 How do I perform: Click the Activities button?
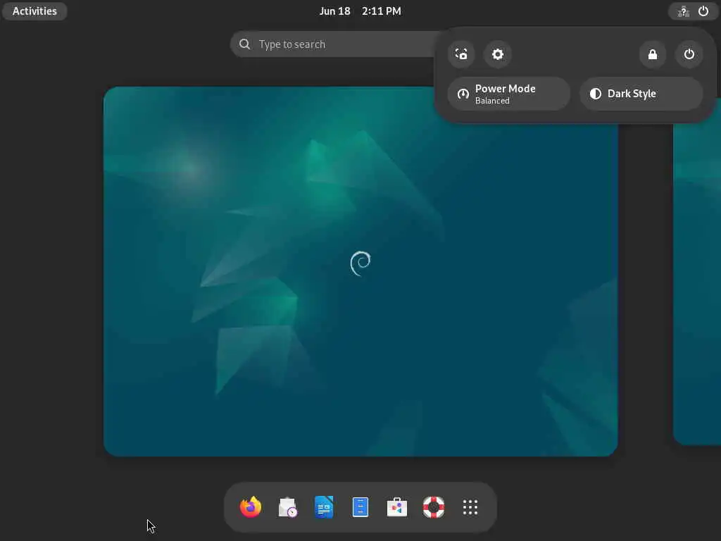coord(35,11)
